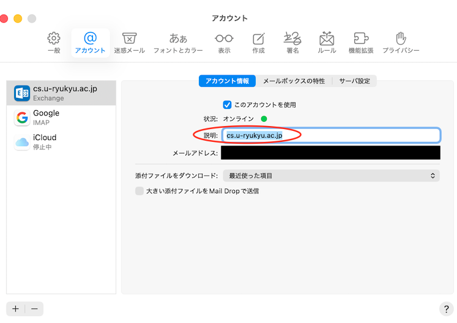The width and height of the screenshot is (457, 323).
Task: Select the iCloud account (停止中)
Action: coord(61,142)
